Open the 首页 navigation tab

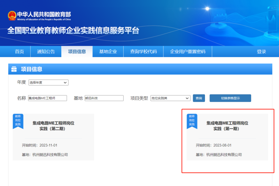click(19, 52)
